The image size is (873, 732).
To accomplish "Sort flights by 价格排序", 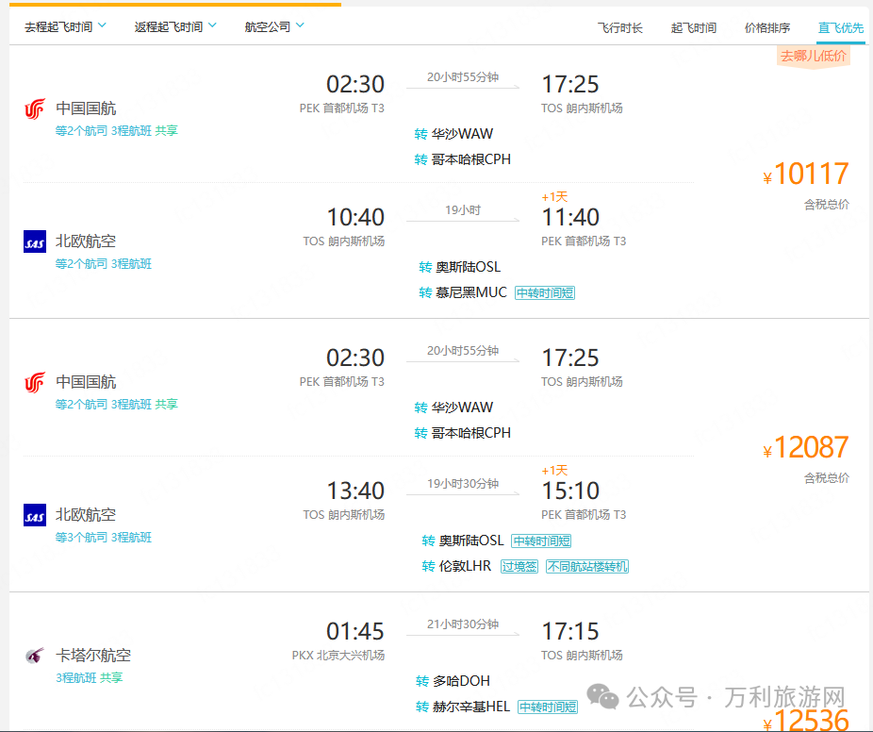I will [x=767, y=28].
